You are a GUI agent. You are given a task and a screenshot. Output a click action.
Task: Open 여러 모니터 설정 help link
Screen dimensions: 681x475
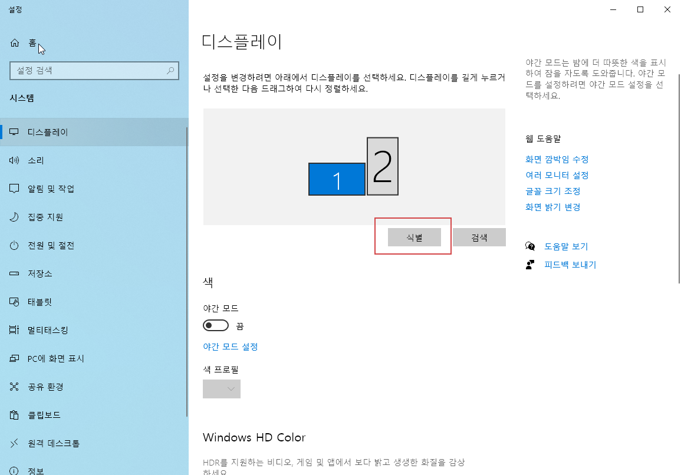[557, 175]
